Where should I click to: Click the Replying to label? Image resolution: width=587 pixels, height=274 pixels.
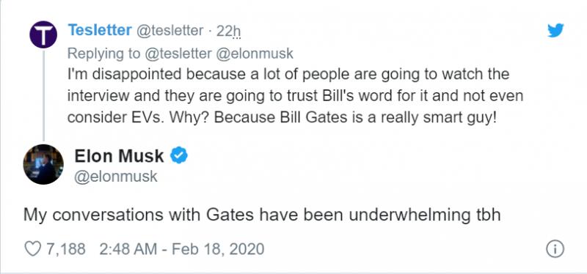pyautogui.click(x=103, y=53)
